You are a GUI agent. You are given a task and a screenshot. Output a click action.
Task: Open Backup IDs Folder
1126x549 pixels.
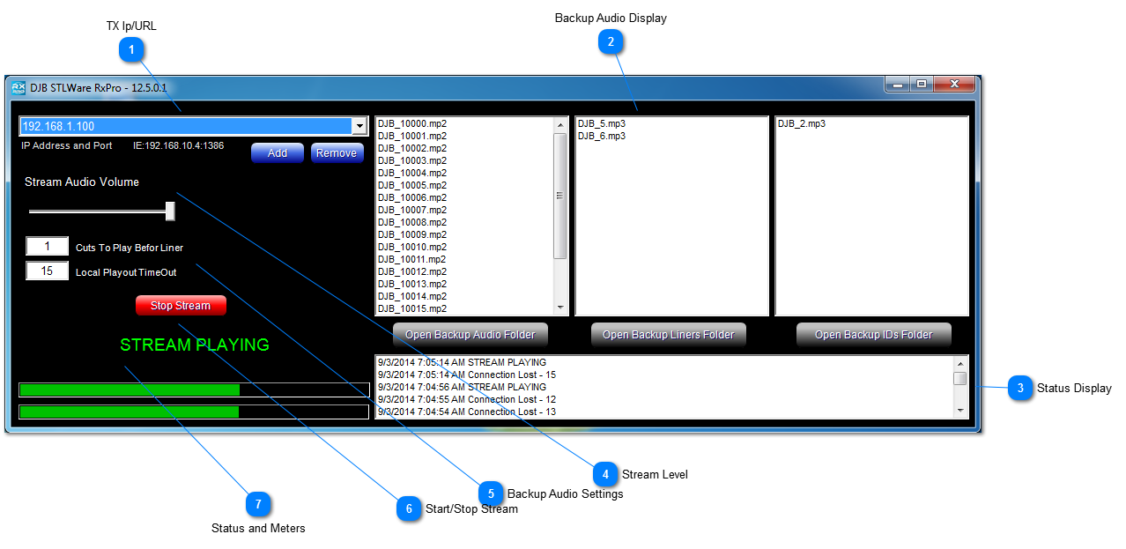click(873, 335)
